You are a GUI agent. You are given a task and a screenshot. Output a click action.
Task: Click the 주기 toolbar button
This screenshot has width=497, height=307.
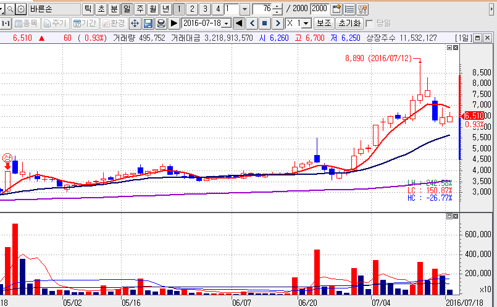pos(55,23)
